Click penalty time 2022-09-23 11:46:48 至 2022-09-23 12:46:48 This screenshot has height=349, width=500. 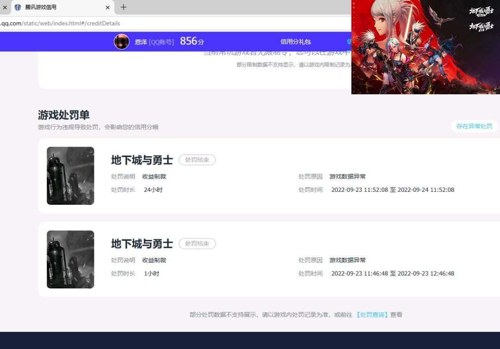[x=393, y=274]
